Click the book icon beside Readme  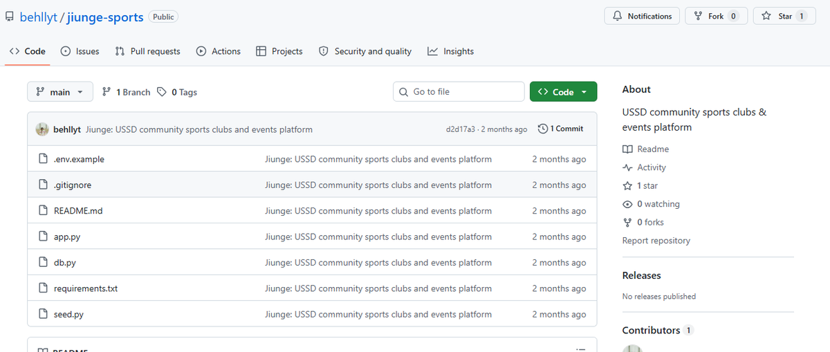(x=627, y=149)
